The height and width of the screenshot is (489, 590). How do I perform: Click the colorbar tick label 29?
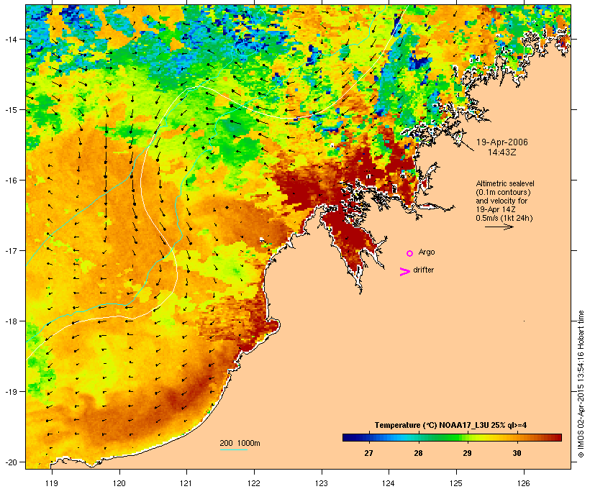[x=468, y=453]
